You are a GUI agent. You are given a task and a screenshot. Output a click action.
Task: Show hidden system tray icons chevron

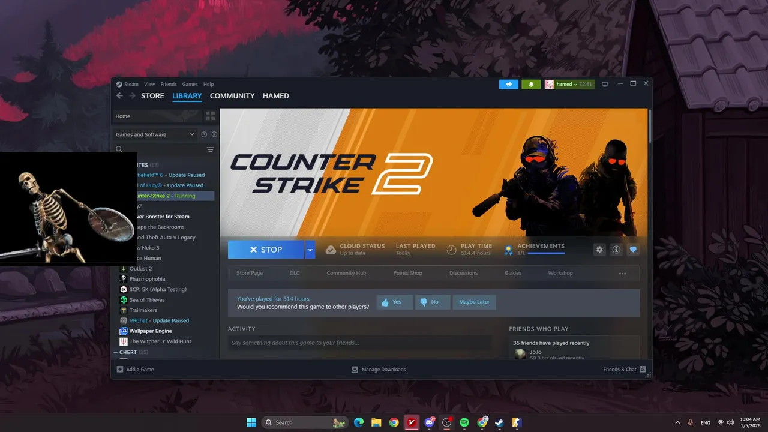(x=677, y=422)
